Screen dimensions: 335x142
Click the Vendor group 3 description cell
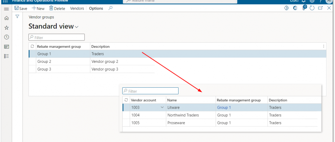coord(122,69)
